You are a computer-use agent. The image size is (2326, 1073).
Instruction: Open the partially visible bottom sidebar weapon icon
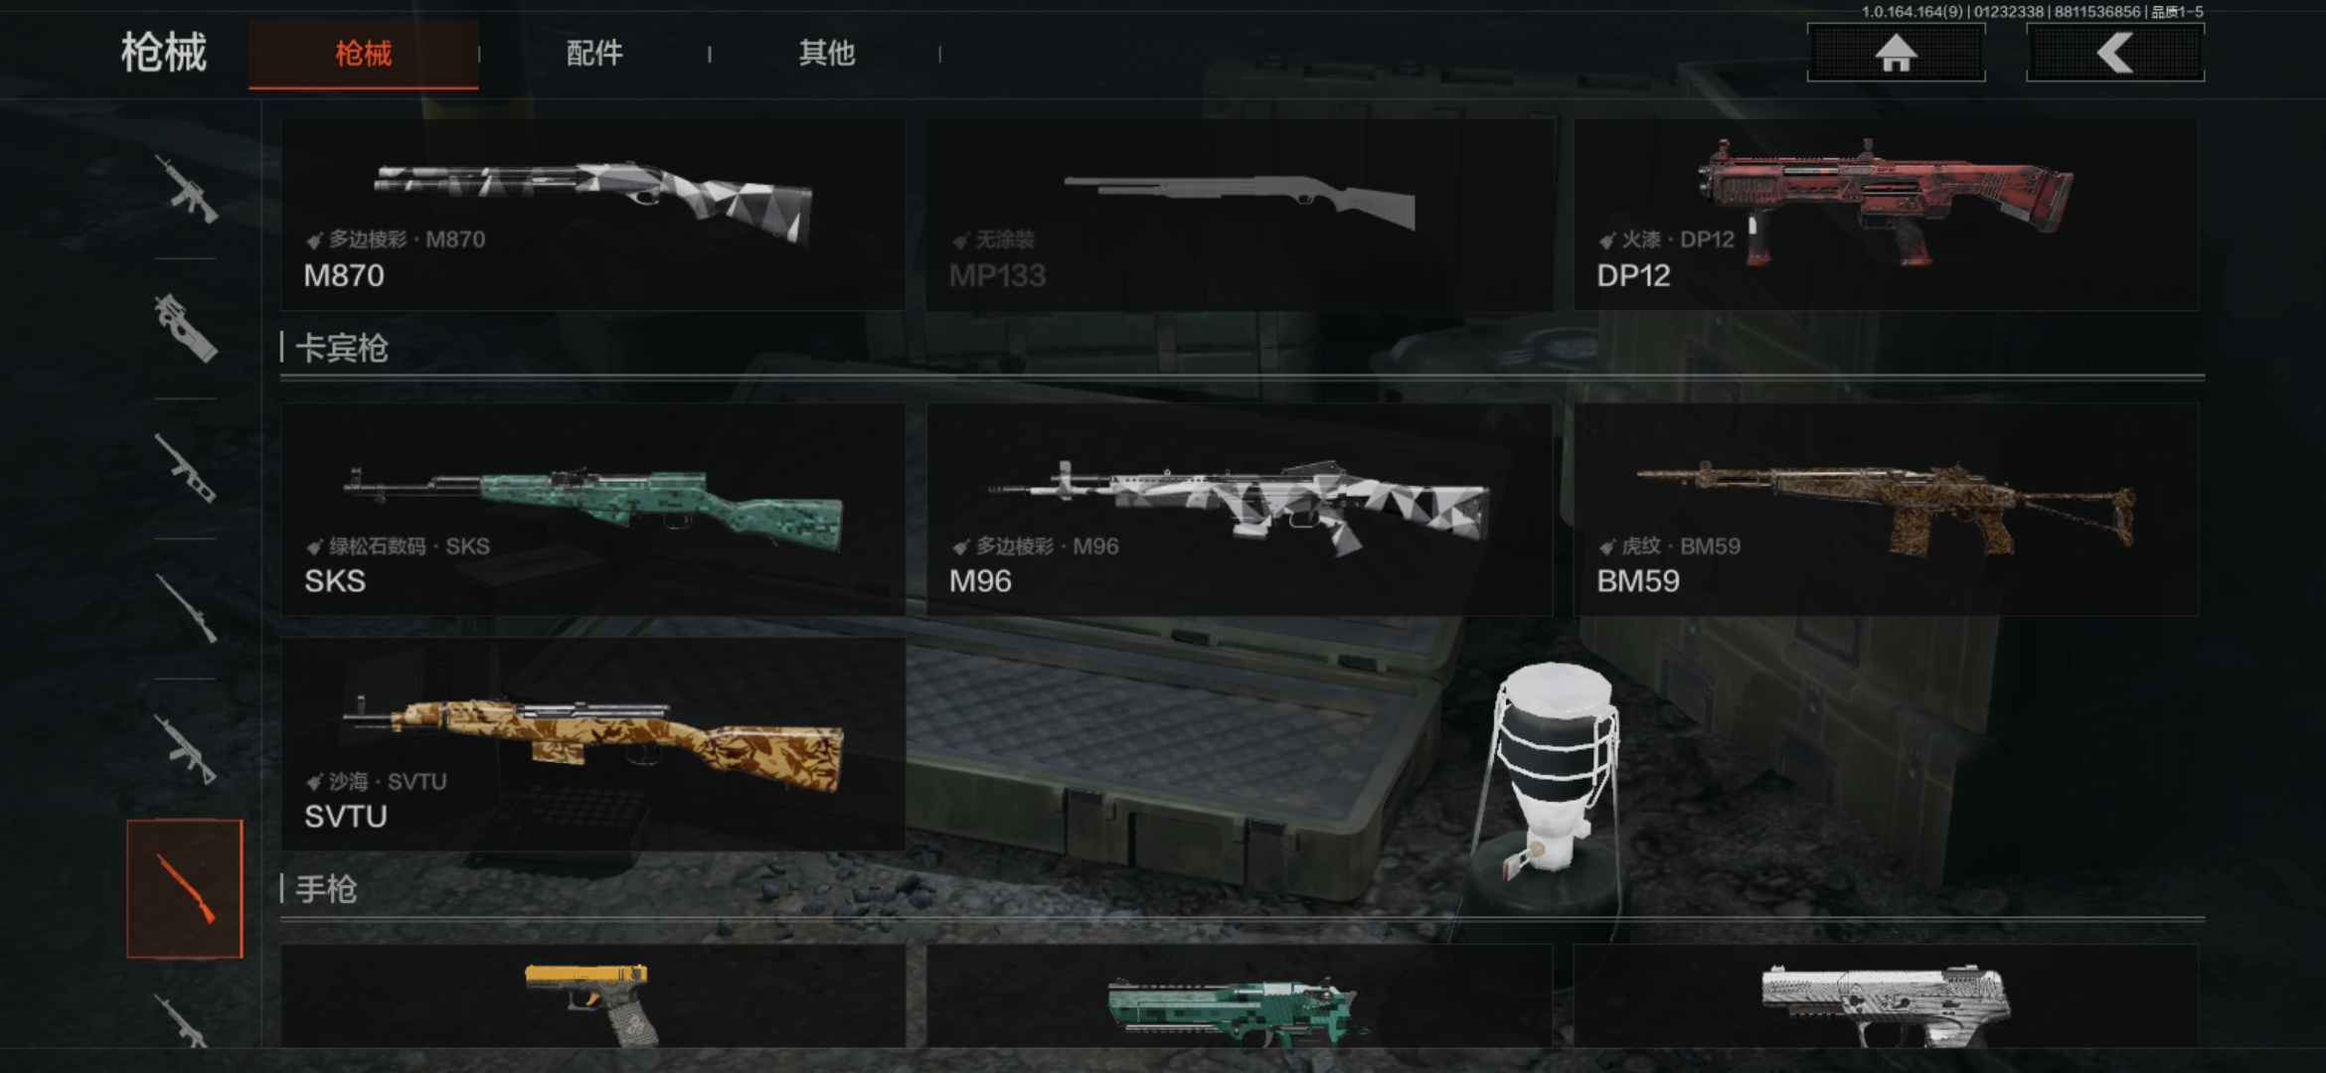(186, 1021)
